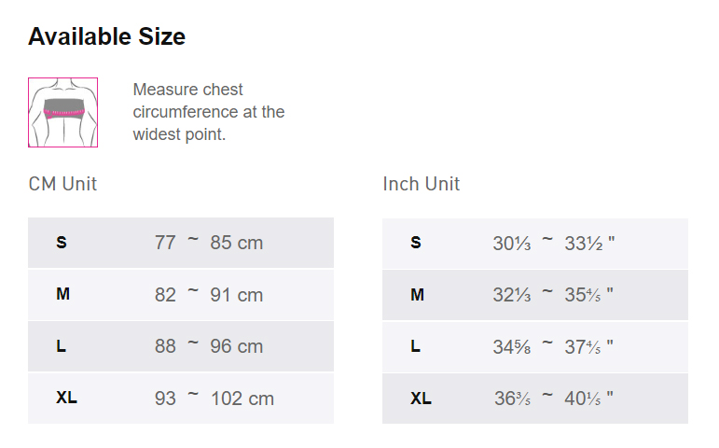
Task: Select the measure chest circumference instruction text
Action: click(209, 112)
